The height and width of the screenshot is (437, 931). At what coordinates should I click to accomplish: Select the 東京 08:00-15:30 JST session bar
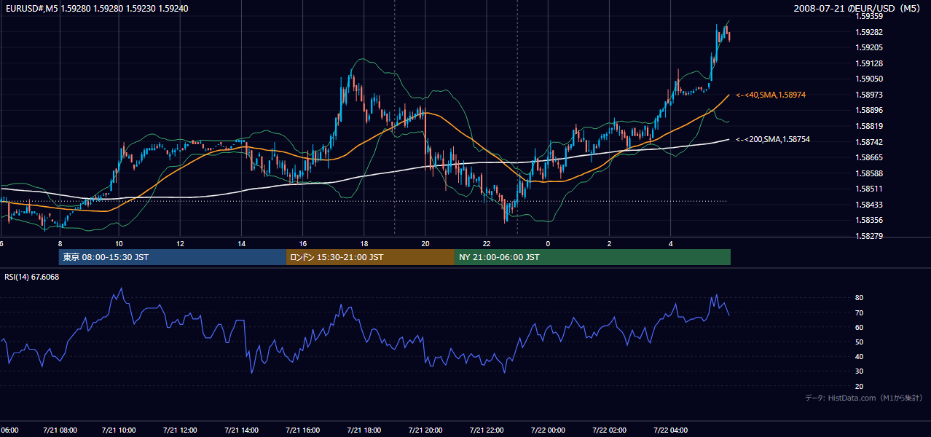point(173,257)
